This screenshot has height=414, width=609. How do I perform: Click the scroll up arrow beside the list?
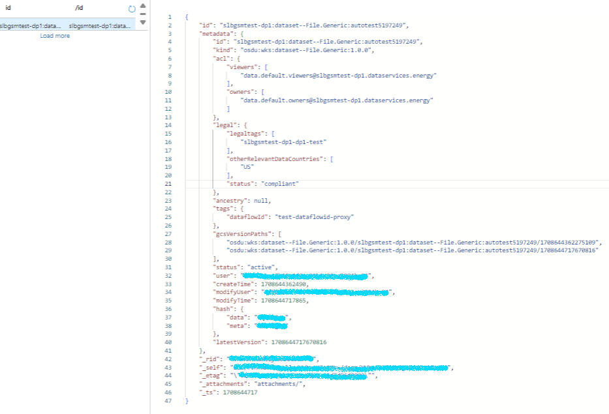(143, 5)
